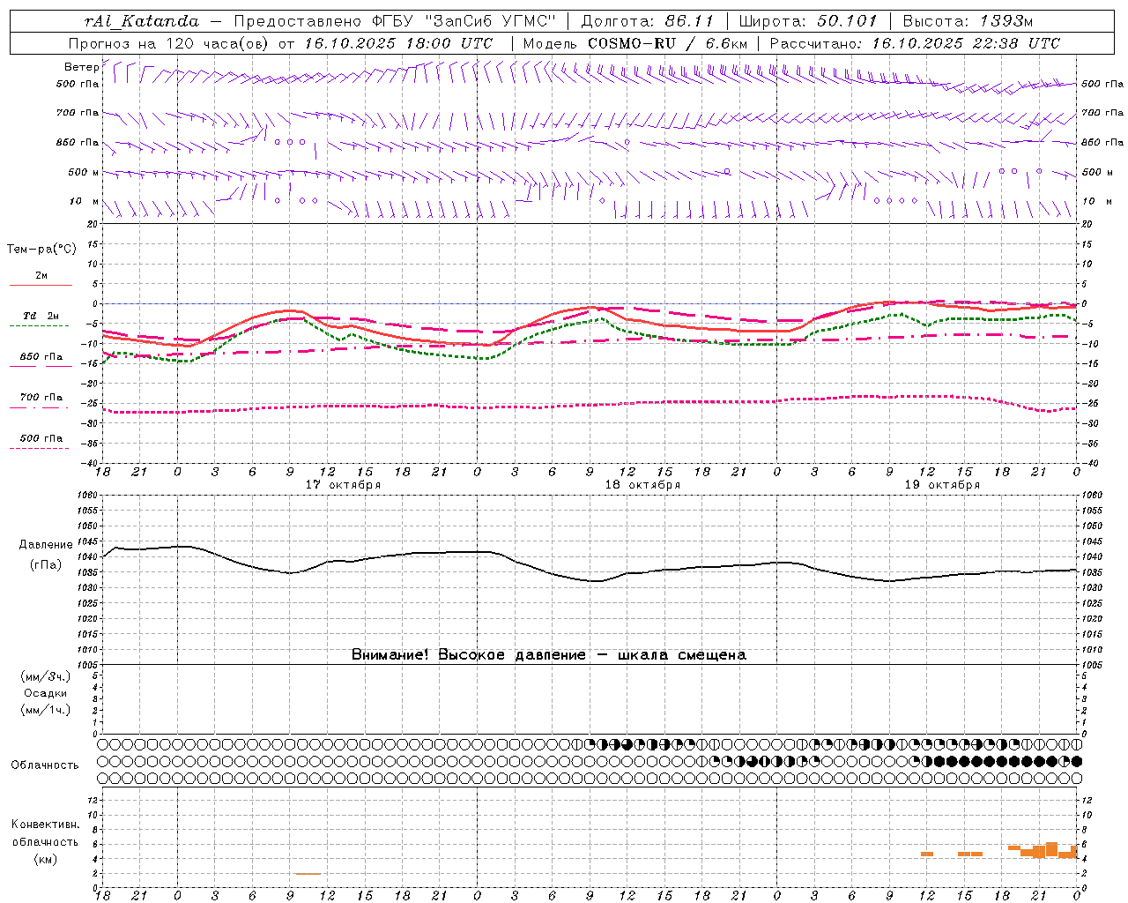Viewport: 1128px width, 903px height.
Task: Select the Прогноз на 120 часа(ов) text
Action: 171,43
